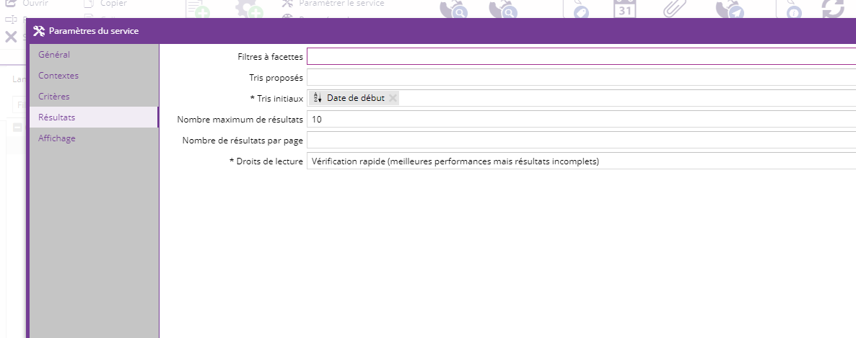
Task: Click the Nombre de résultats par page field
Action: pos(582,140)
